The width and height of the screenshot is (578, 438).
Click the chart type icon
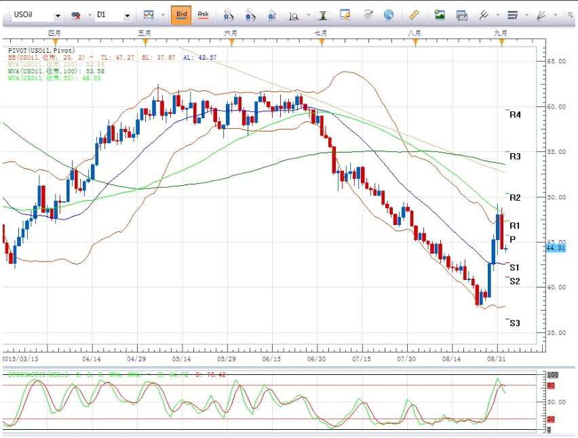(x=148, y=15)
